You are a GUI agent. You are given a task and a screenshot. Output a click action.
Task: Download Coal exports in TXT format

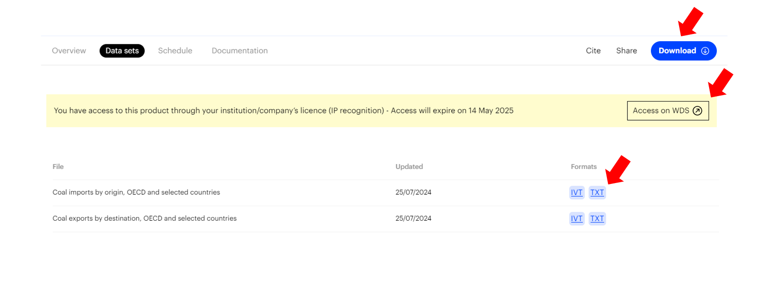597,218
